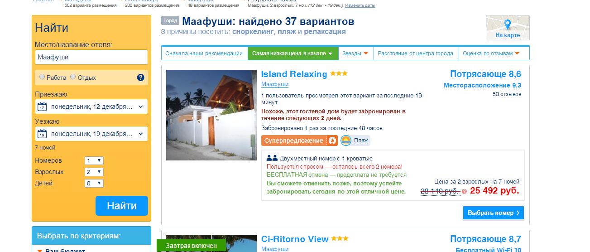The image size is (590, 252).
Task: Select the Работа radio button
Action: 42,77
